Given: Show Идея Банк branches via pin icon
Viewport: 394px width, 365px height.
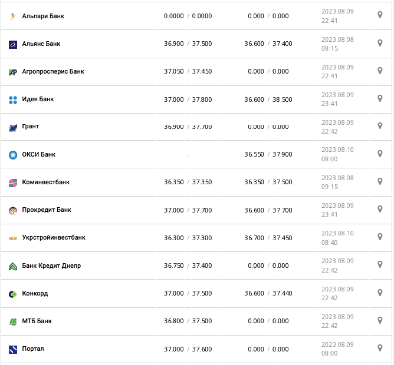Looking at the screenshot, I should pyautogui.click(x=380, y=98).
